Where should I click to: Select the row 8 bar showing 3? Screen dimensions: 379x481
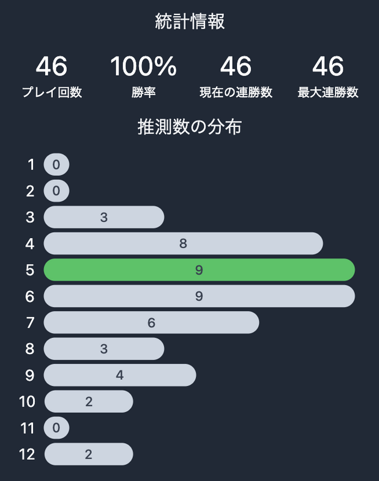pyautogui.click(x=103, y=349)
